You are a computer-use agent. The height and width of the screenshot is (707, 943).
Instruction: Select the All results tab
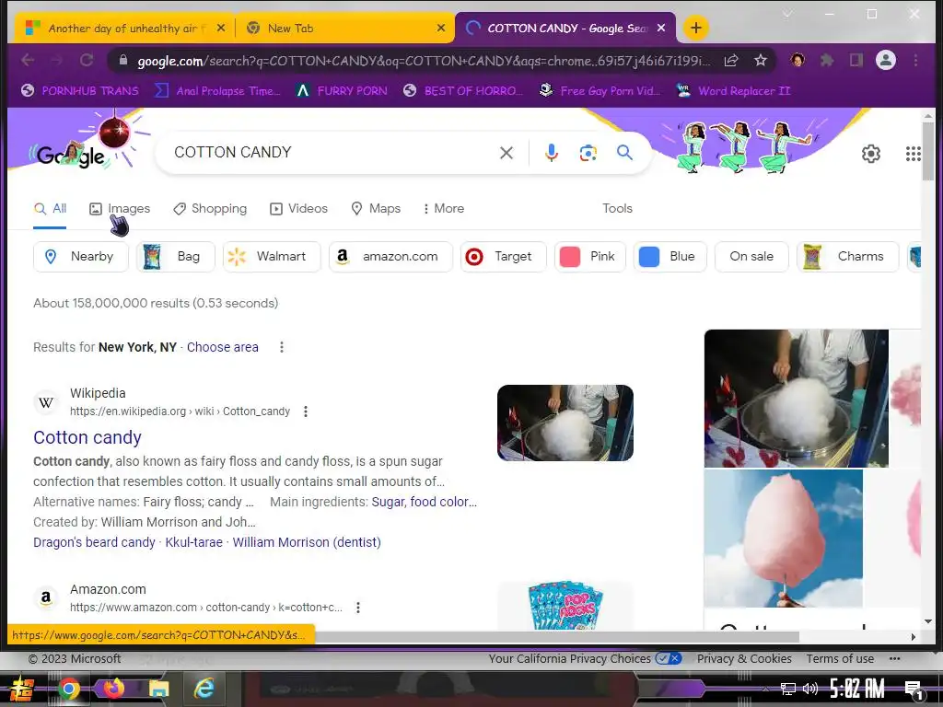(50, 209)
